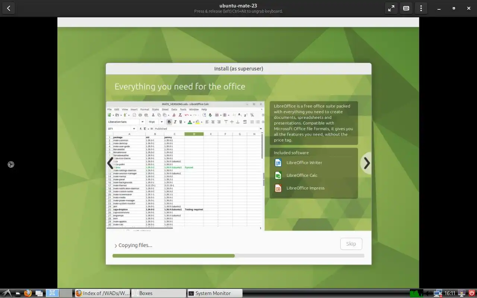477x298 pixels.
Task: Click the 'ubuntu-mate-23' window title
Action: [238, 6]
